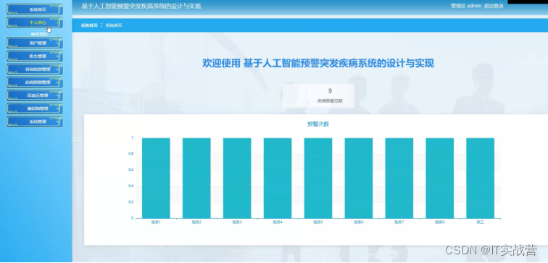
Task: Click the bar for 姓名6
Action: [359, 178]
